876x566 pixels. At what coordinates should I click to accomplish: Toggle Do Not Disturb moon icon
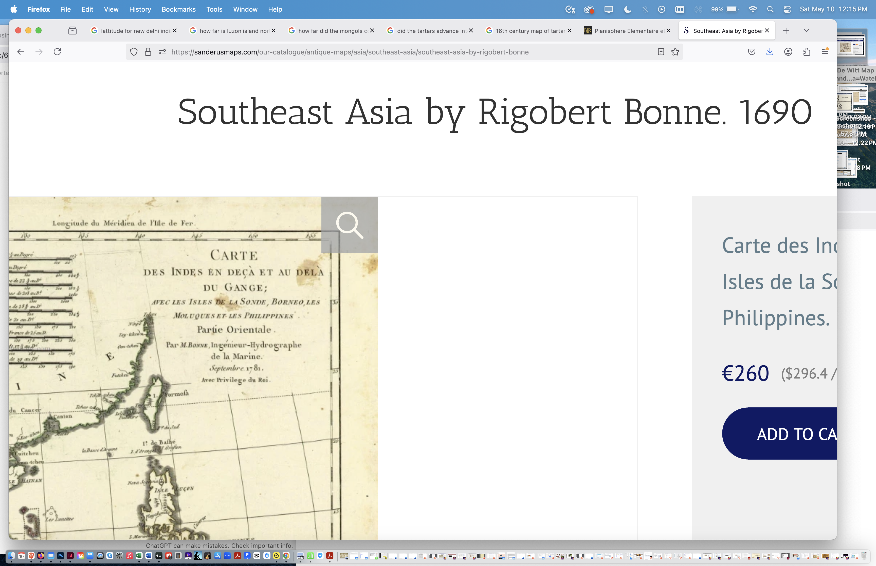(628, 9)
